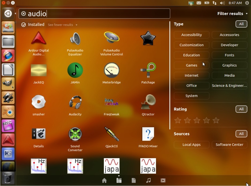The width and height of the screenshot is (251, 186).
Task: Select the System type filter
Action: pos(191,96)
